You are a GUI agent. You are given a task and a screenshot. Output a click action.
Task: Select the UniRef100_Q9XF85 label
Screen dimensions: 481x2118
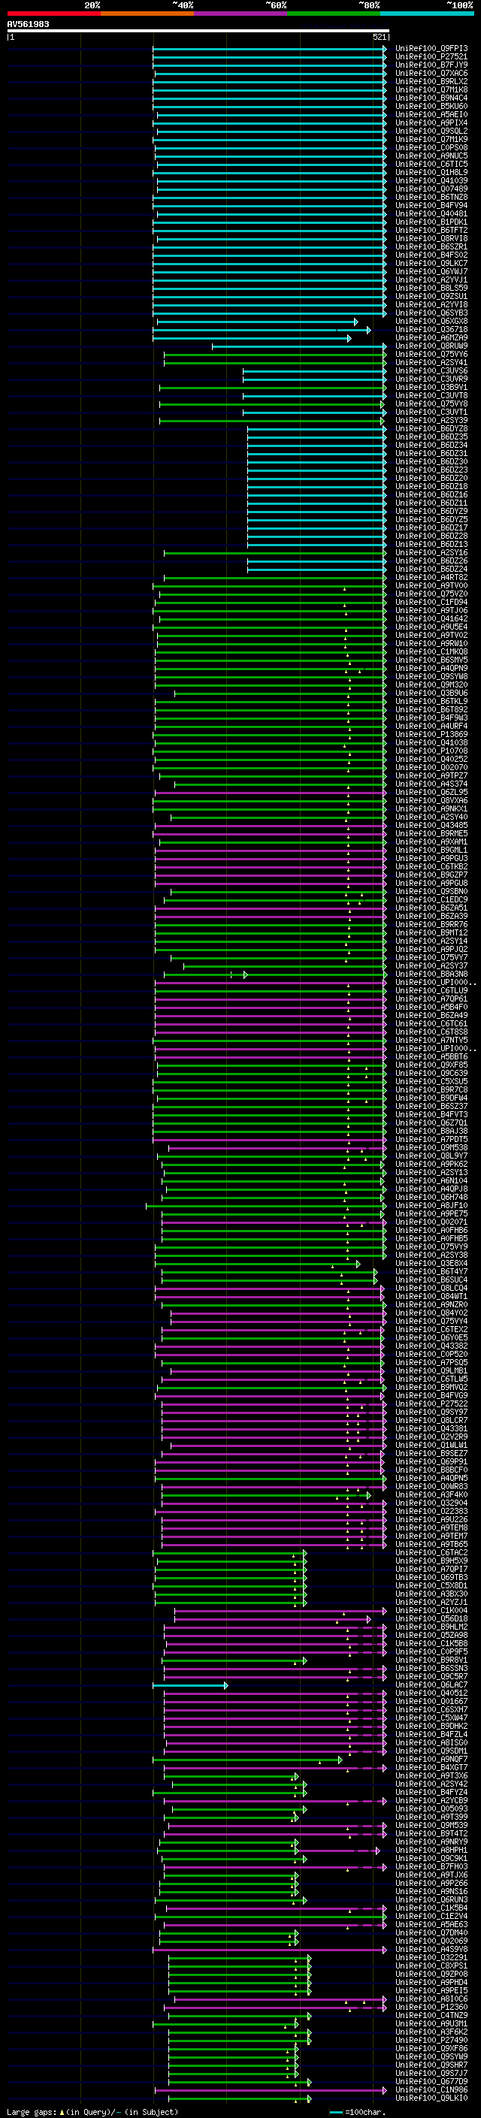tap(431, 1065)
